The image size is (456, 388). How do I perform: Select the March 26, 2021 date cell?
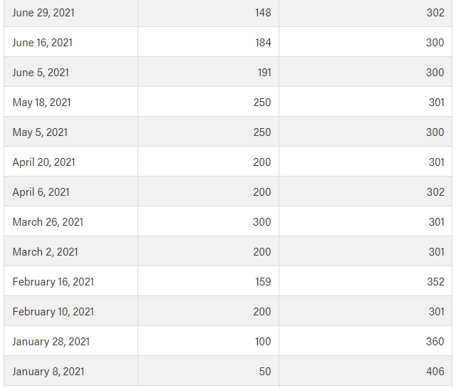pos(48,222)
